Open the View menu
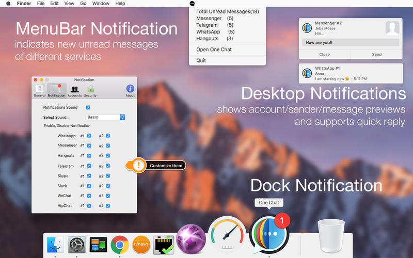This screenshot has width=413, height=258. click(x=69, y=4)
